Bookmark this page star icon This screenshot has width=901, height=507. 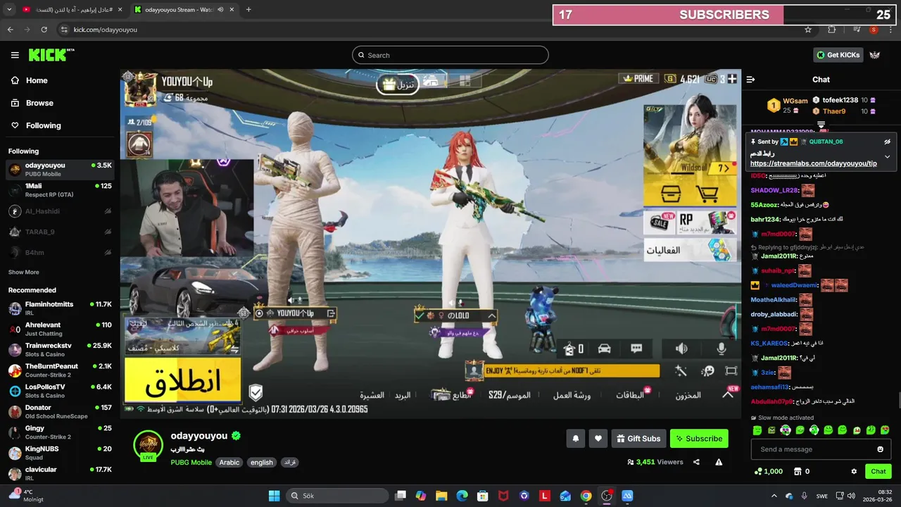(808, 30)
